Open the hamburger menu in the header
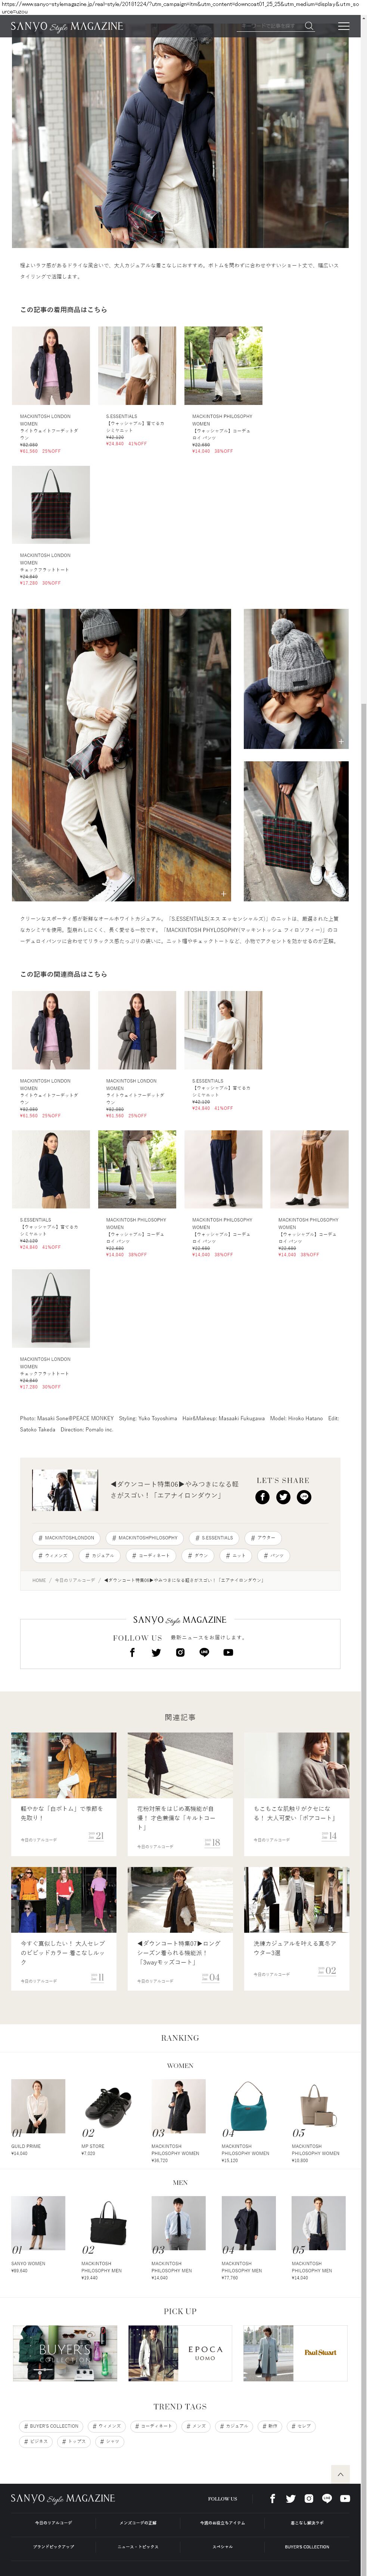This screenshot has width=367, height=2576. point(344,26)
